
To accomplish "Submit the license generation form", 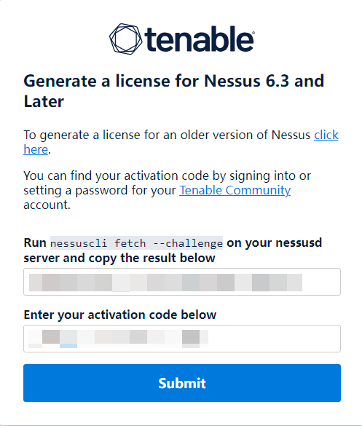I will pos(182,383).
